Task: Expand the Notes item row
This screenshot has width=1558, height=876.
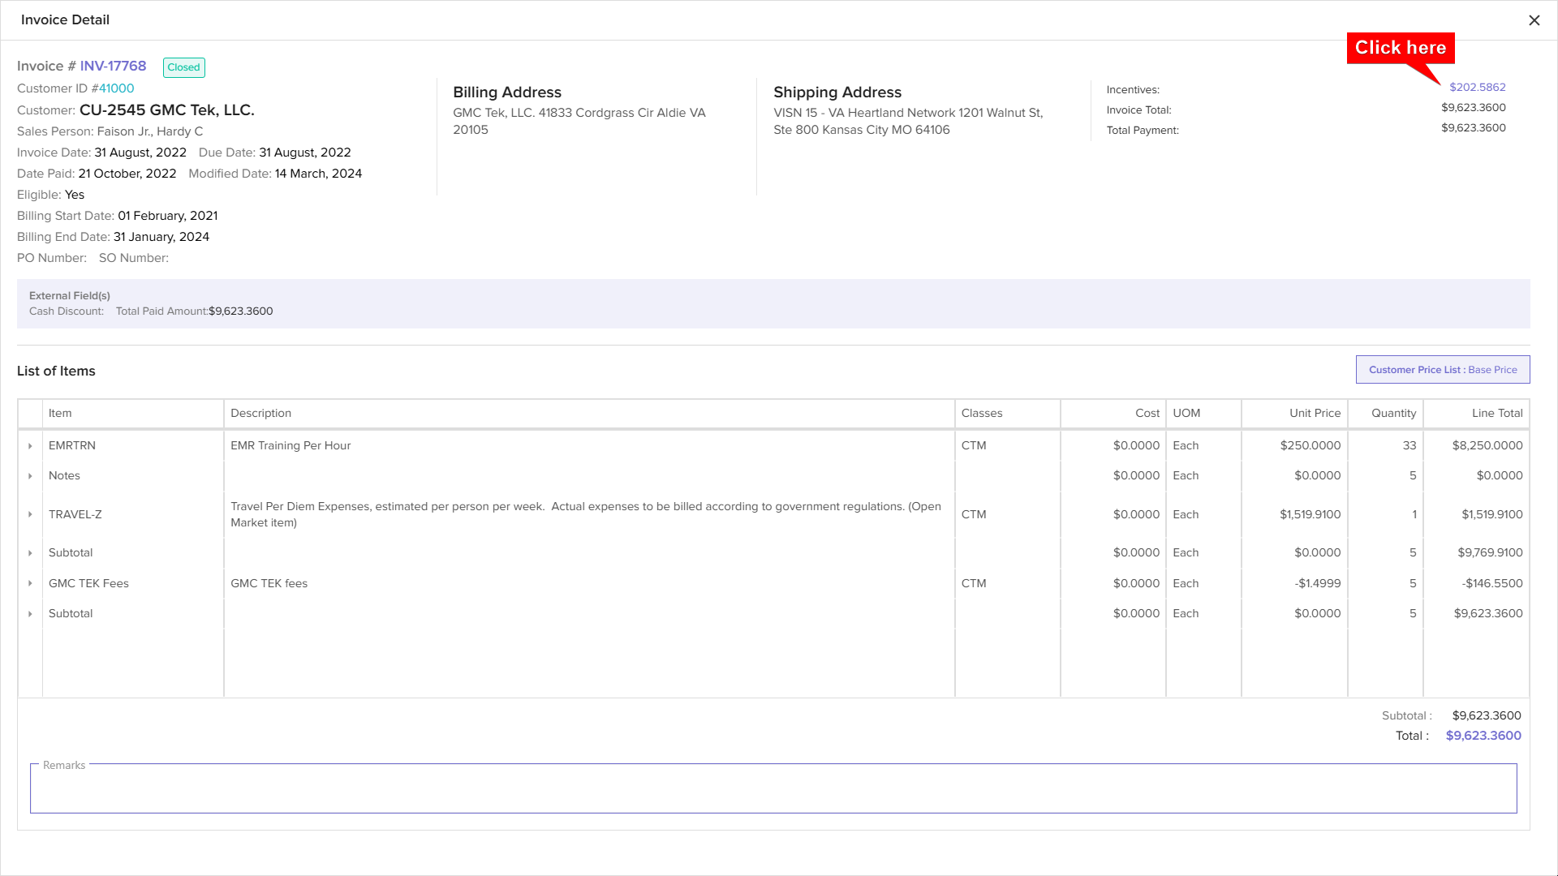Action: 30,476
